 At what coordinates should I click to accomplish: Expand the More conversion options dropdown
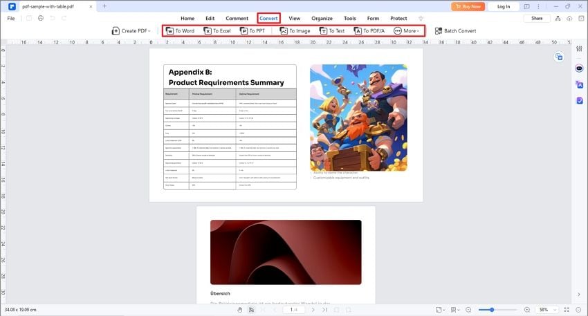click(407, 30)
